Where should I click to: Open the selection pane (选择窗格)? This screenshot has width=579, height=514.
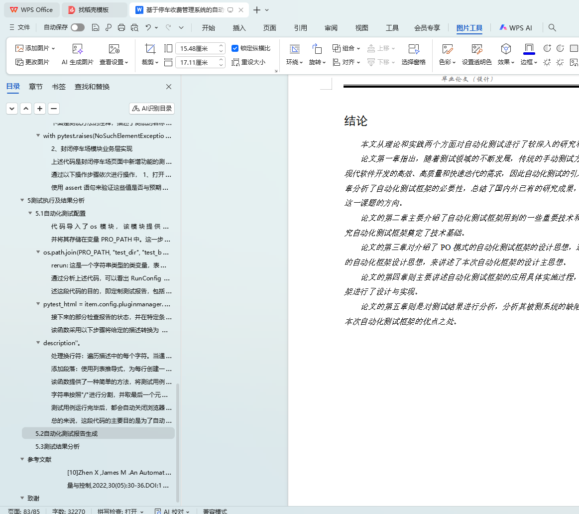point(413,49)
